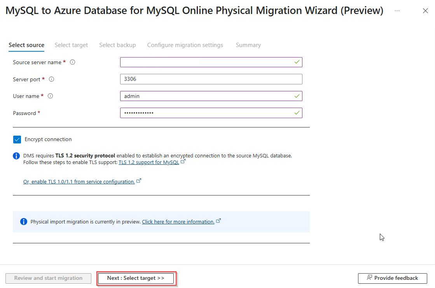Click the ellipsis more options icon in header

(x=397, y=11)
